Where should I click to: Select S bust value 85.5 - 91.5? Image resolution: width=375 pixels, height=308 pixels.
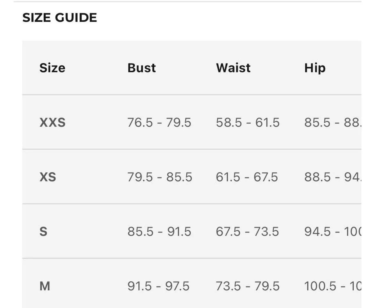click(159, 232)
